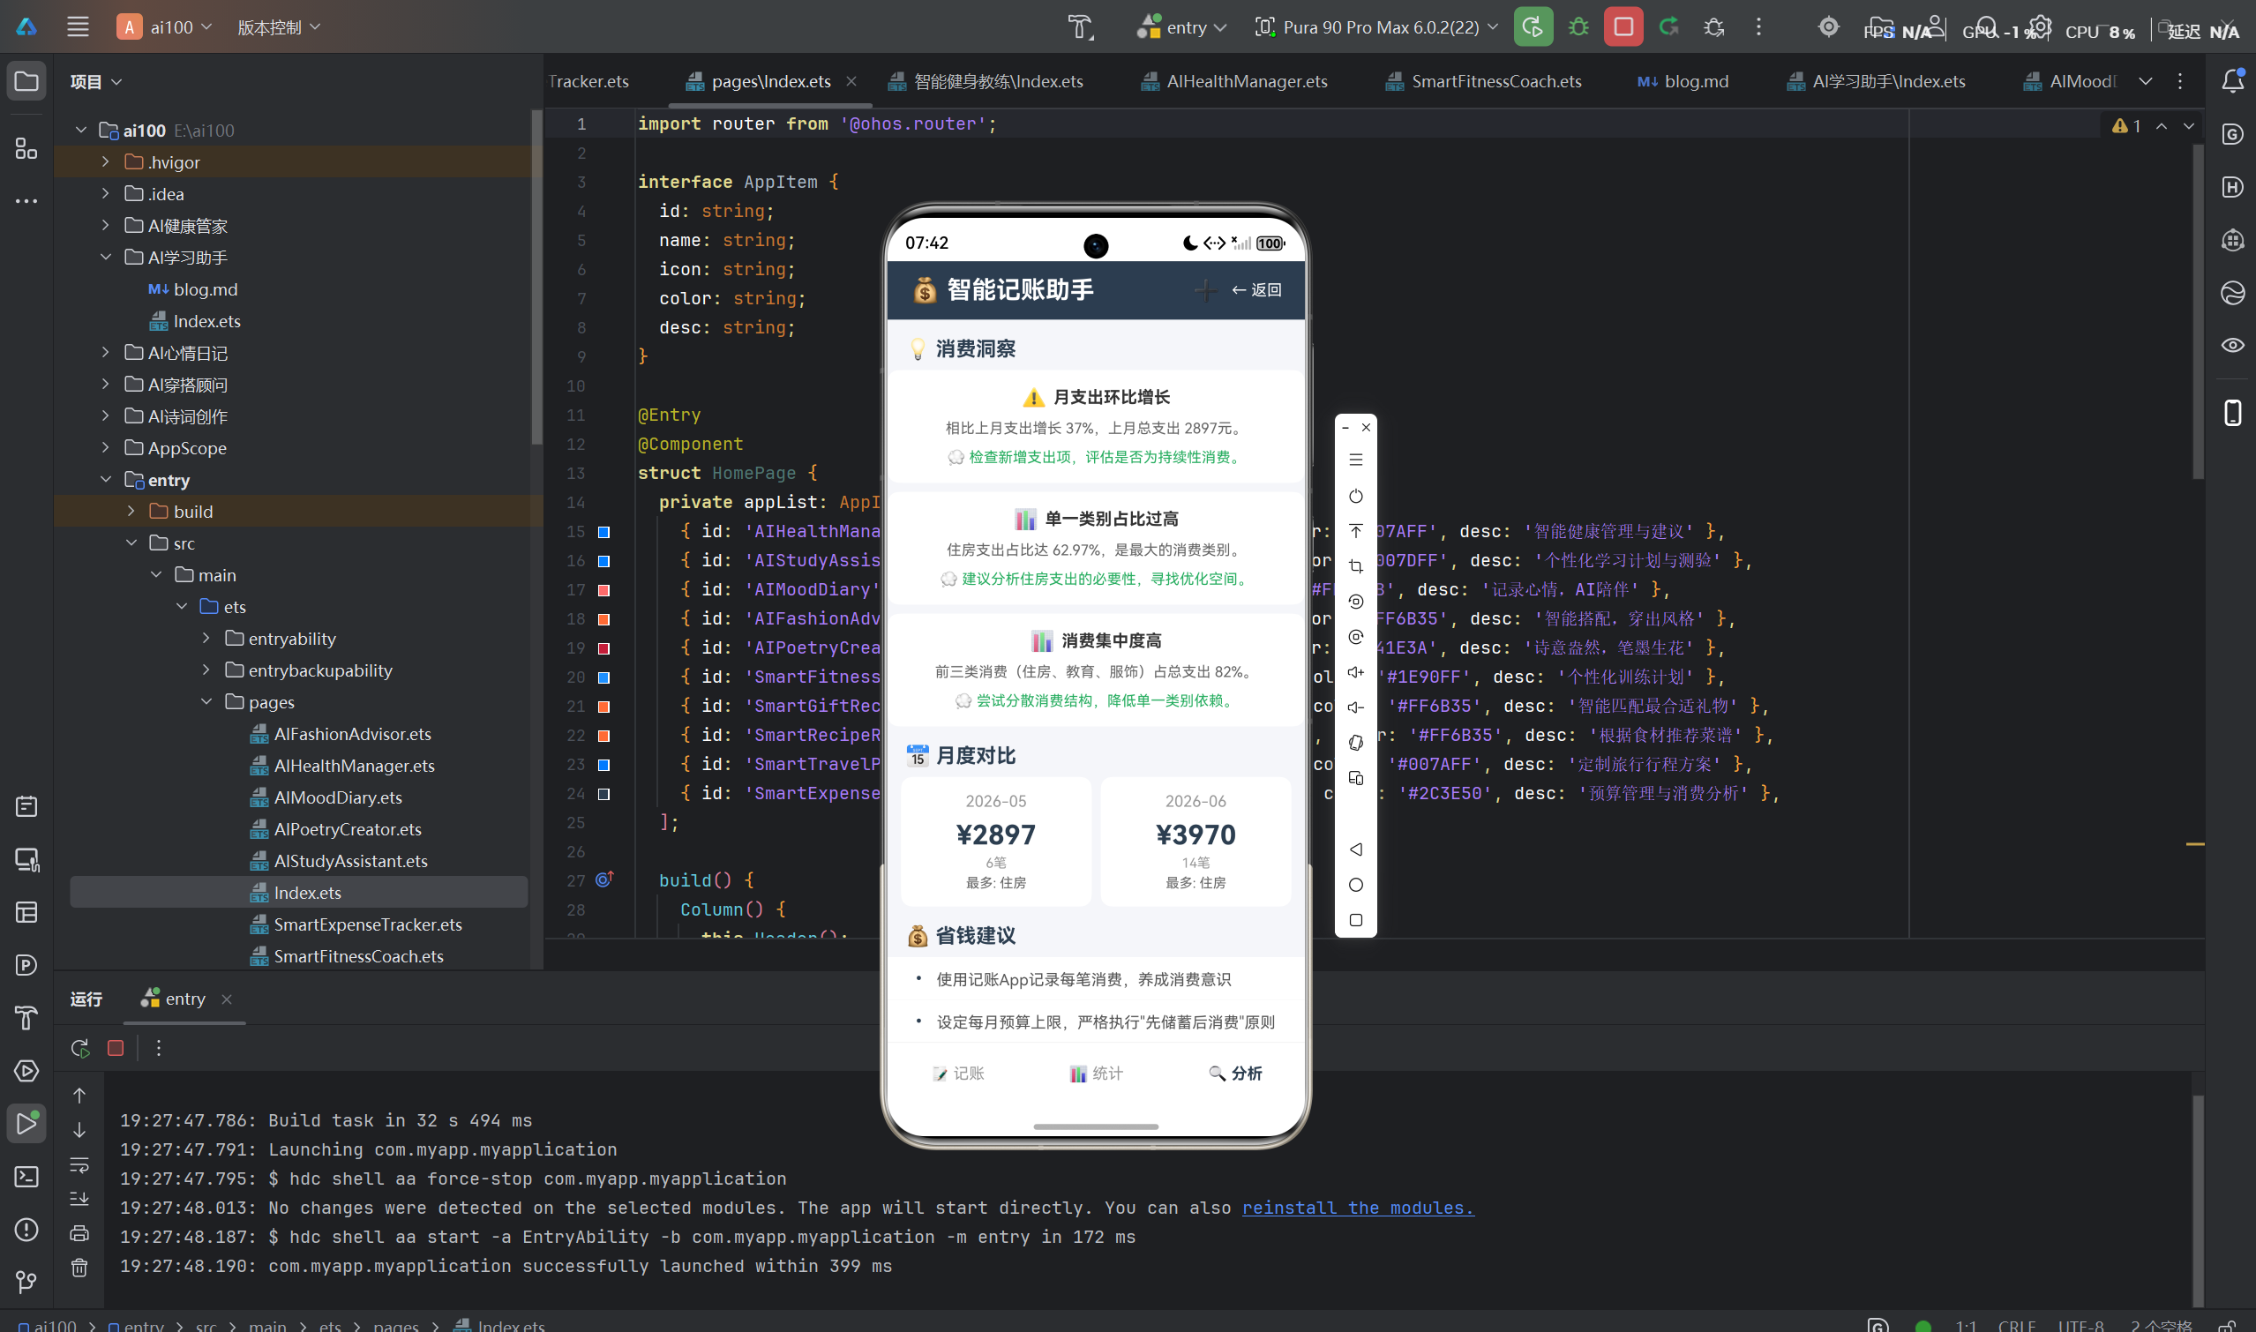Tap the emulator Home circle button
Viewport: 2256px width, 1332px height.
(x=1355, y=885)
